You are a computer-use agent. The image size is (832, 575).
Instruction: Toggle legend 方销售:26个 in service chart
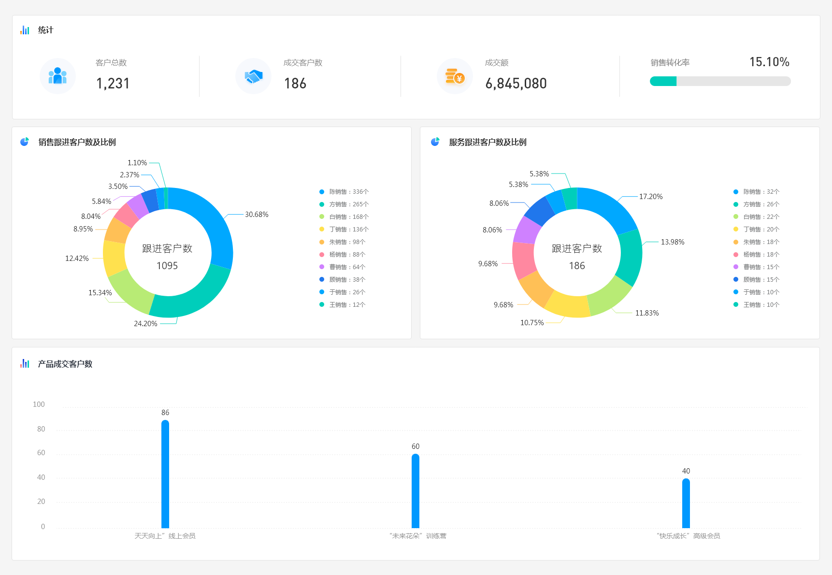(757, 204)
